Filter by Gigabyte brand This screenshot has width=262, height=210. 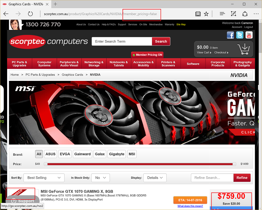[117, 154]
